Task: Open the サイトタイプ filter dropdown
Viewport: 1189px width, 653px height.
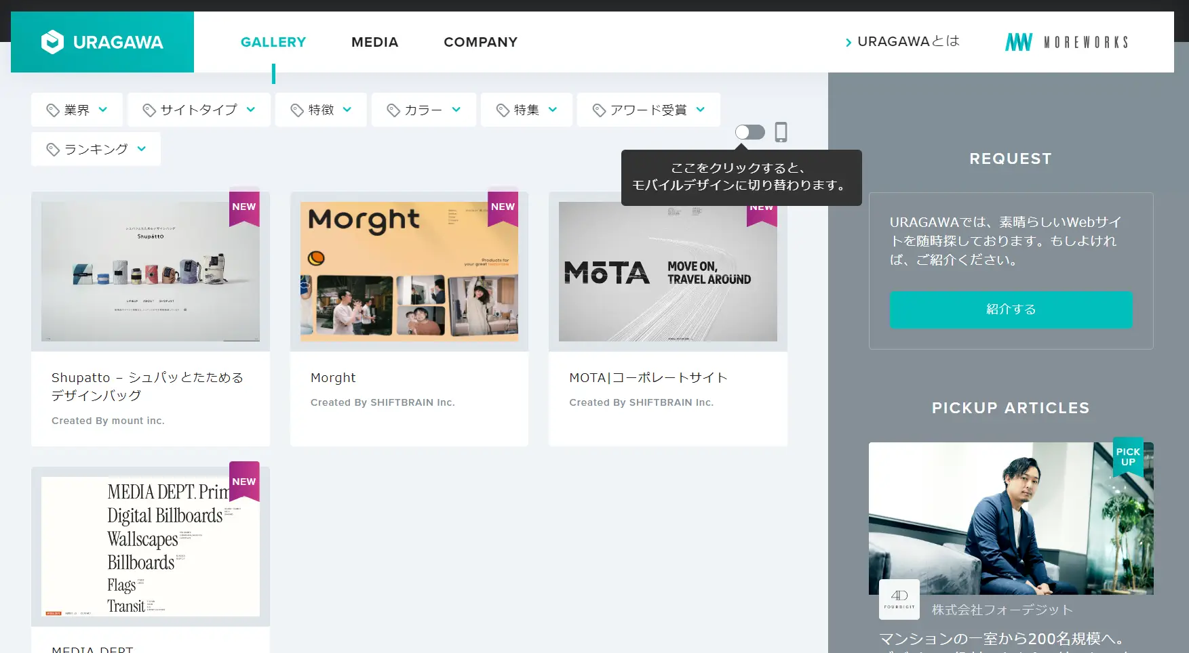Action: tap(199, 110)
